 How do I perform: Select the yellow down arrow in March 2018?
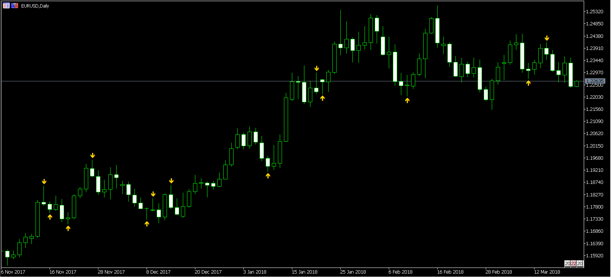click(547, 38)
